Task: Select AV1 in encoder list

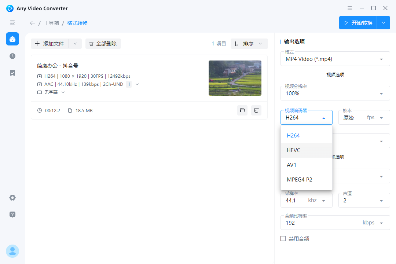Action: pos(306,165)
